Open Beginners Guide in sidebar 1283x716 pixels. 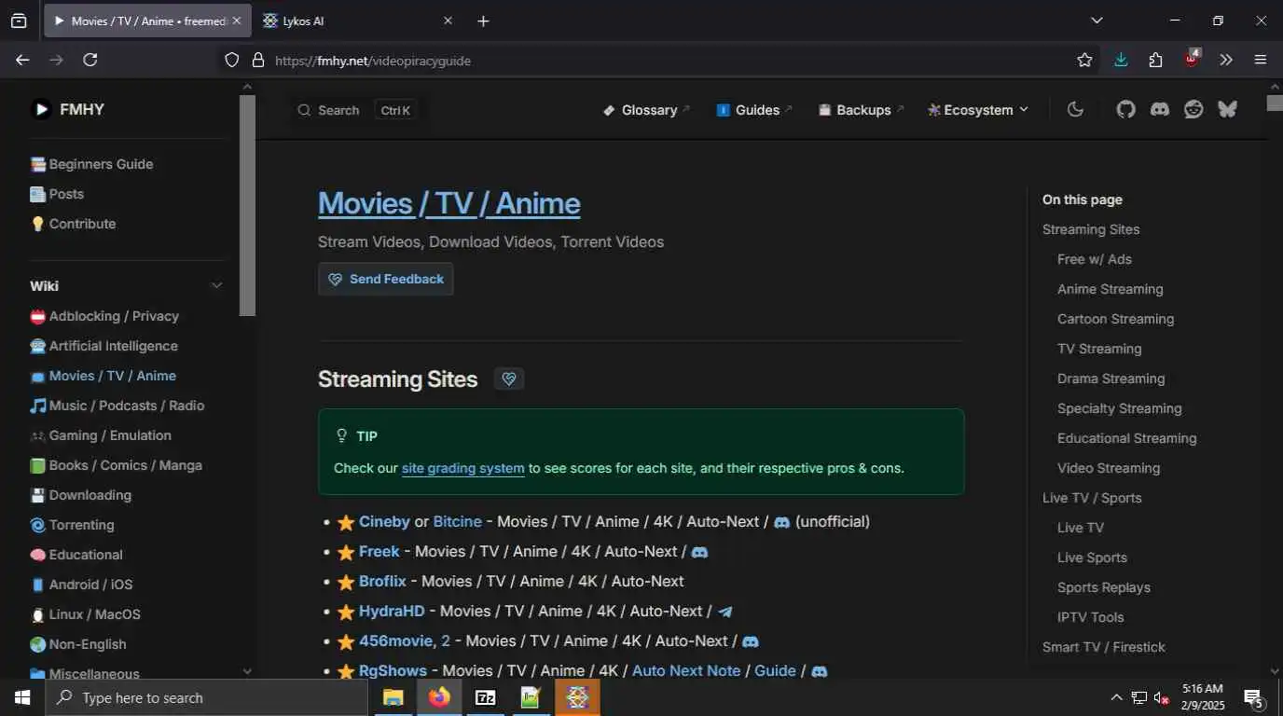[x=91, y=164]
